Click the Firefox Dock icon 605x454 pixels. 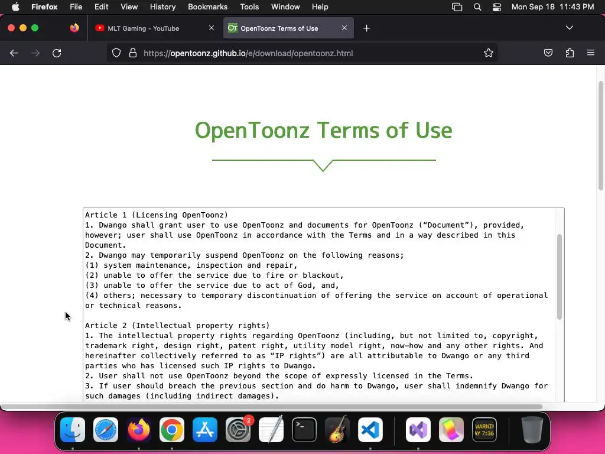(x=138, y=430)
